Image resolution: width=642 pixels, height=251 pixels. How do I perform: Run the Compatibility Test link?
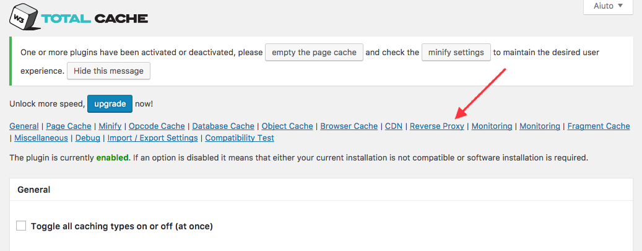tap(240, 138)
